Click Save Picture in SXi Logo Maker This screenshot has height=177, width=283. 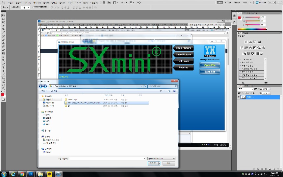click(x=183, y=55)
